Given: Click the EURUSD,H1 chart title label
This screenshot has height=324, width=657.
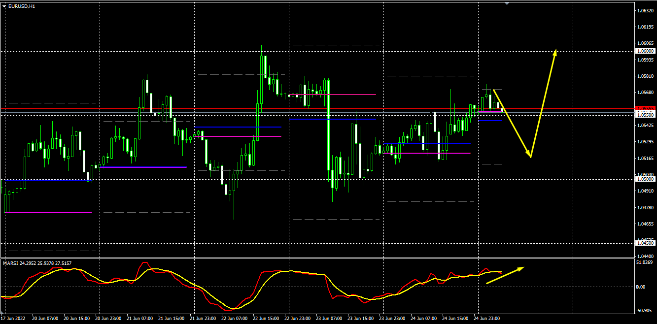Looking at the screenshot, I should coord(22,6).
